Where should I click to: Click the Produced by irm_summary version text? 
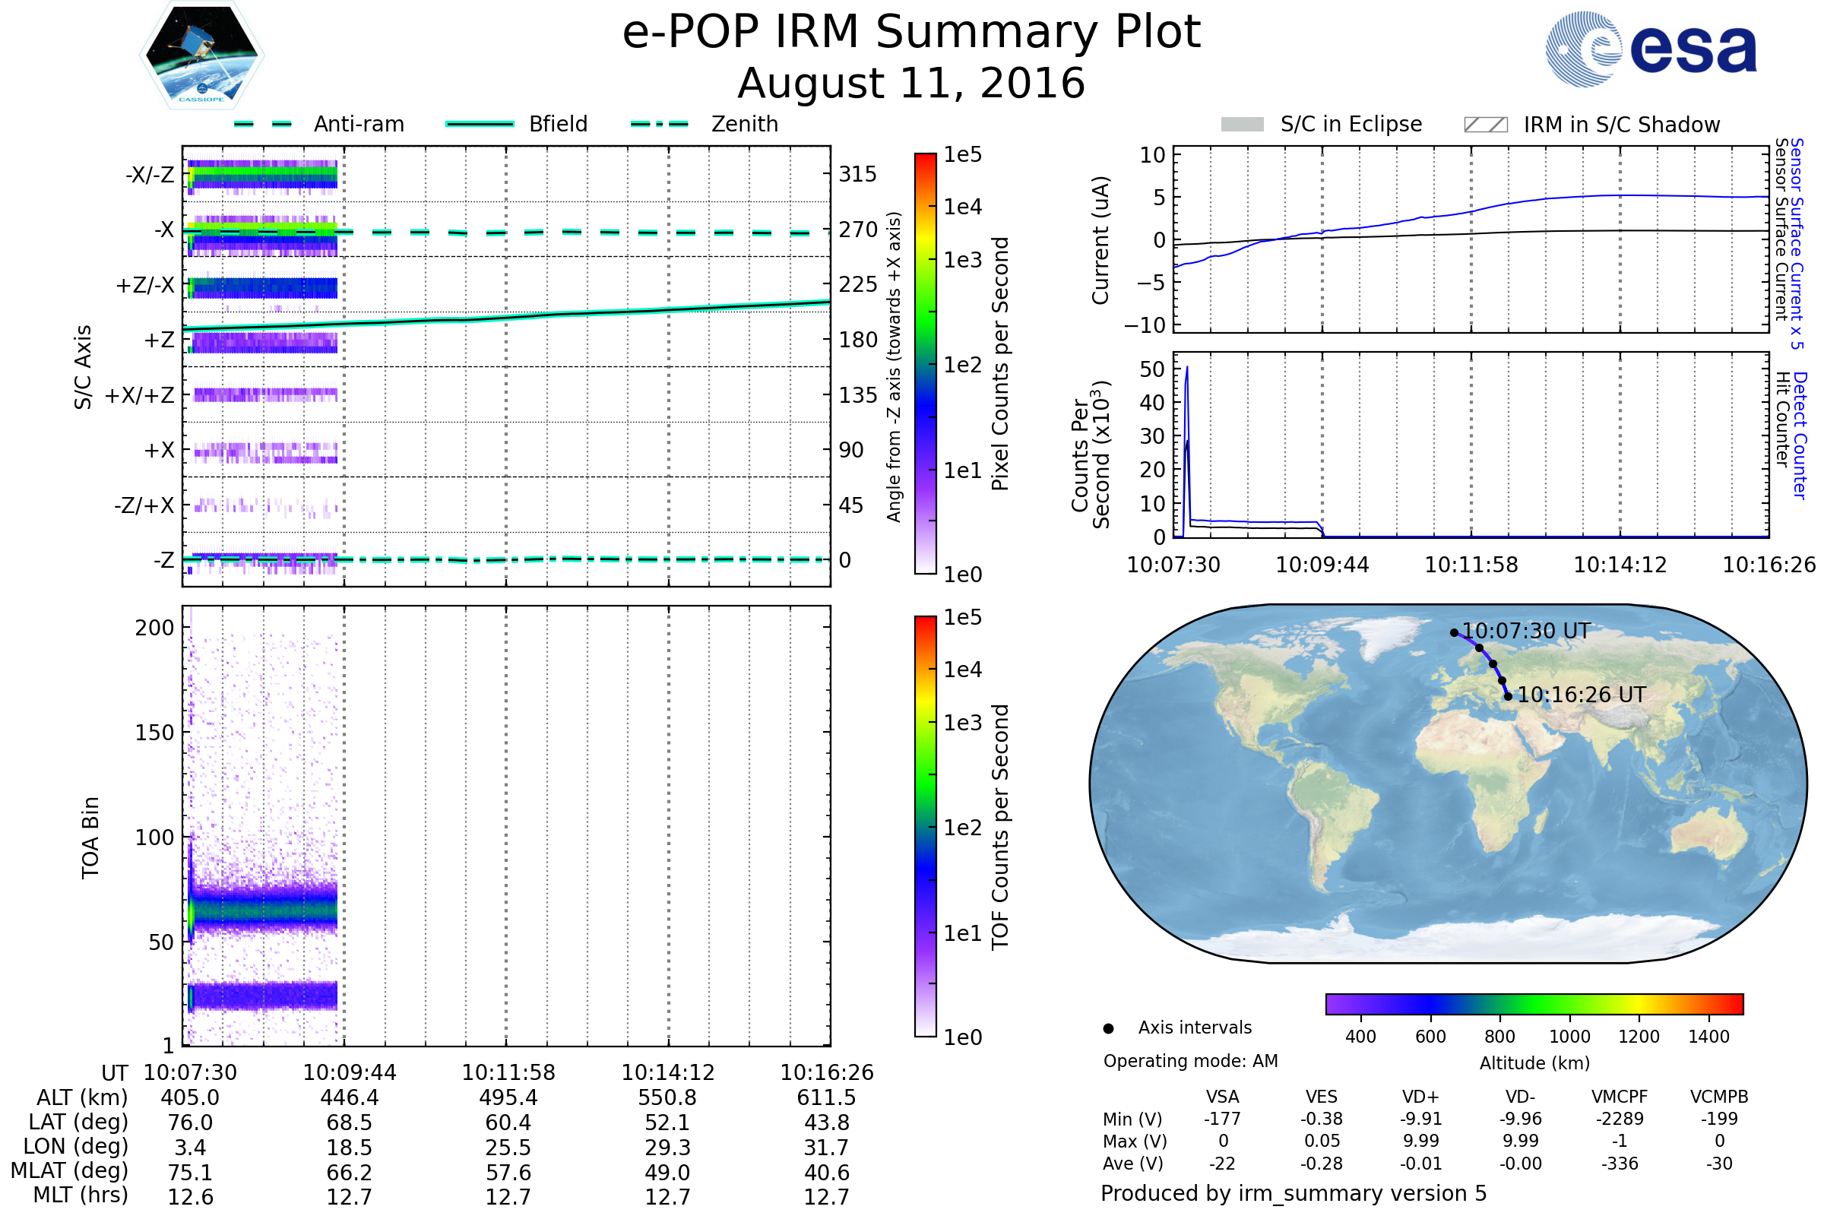point(1293,1192)
